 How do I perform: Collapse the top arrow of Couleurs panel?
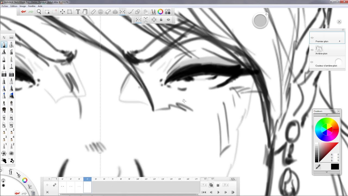327,115
